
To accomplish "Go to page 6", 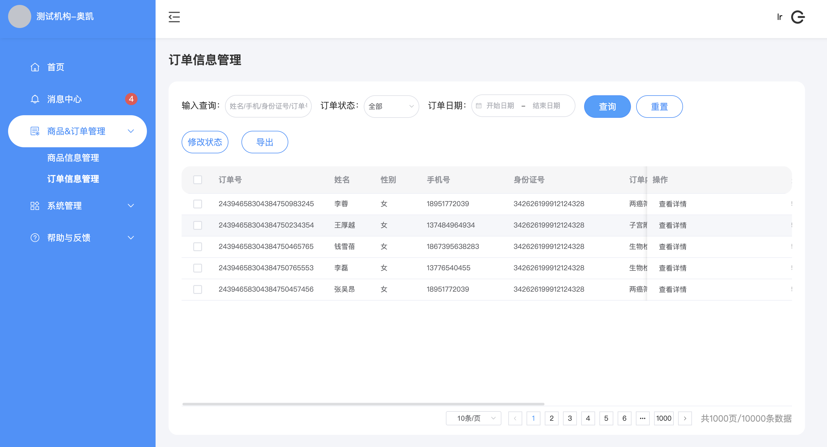I will click(624, 418).
